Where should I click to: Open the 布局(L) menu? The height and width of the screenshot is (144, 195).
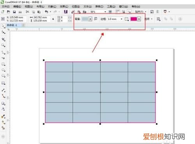41,6
